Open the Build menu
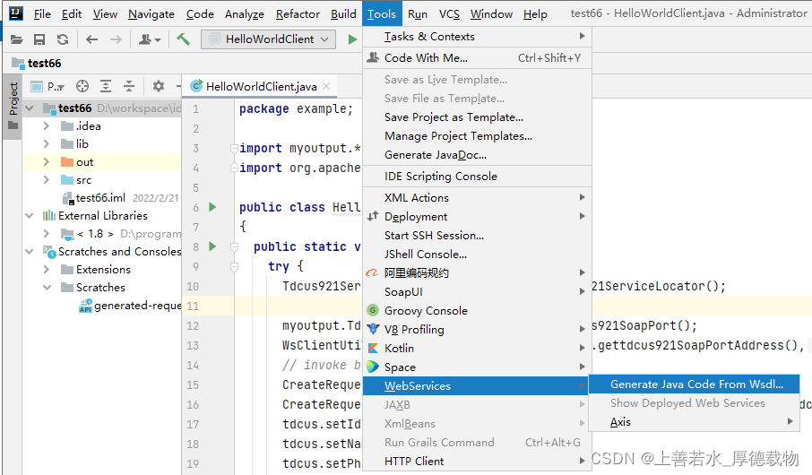The image size is (812, 475). (x=343, y=14)
